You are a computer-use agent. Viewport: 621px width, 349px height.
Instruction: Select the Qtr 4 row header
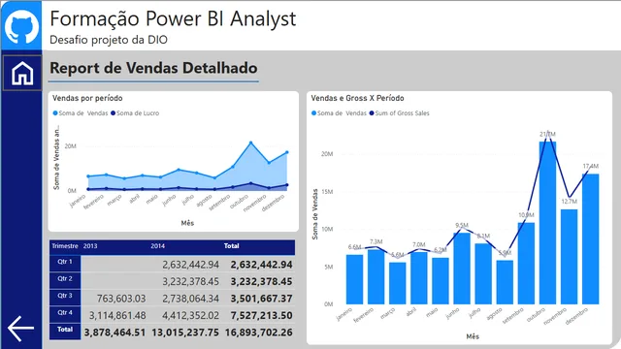(x=65, y=313)
